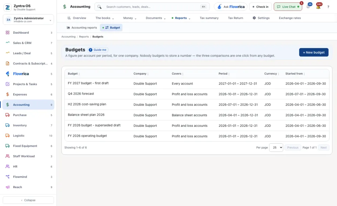Open Flowrica feather icon in sidebar
Image resolution: width=337 pixels, height=206 pixels.
click(x=7, y=74)
